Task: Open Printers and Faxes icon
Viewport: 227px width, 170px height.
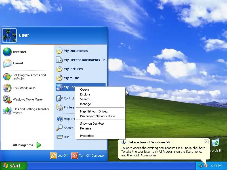Action: tap(59, 107)
